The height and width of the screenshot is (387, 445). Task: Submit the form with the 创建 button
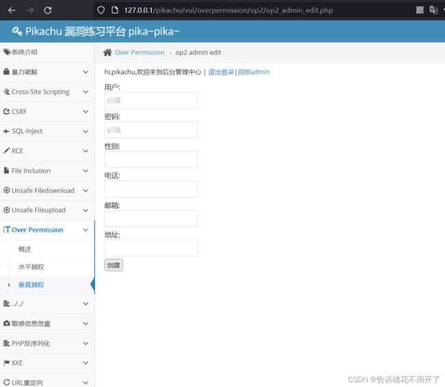tap(114, 265)
